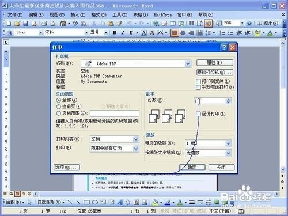The image size is (288, 216).
Task: Click the Open folder toolbar icon
Action: pos(17,24)
